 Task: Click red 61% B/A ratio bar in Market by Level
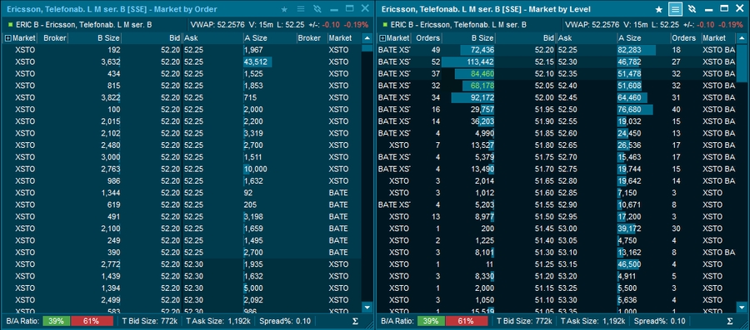coord(467,321)
